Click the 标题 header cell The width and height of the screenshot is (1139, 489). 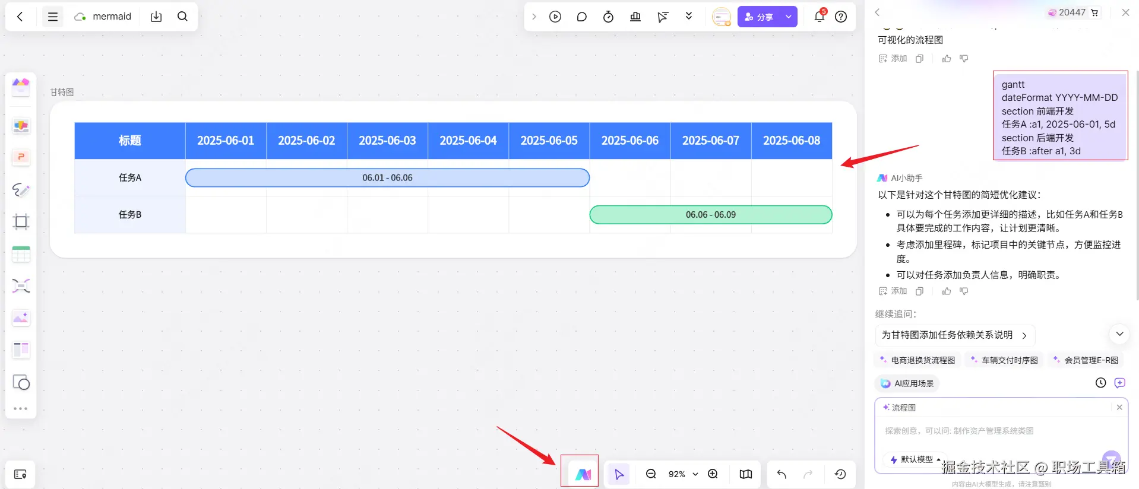pos(130,141)
